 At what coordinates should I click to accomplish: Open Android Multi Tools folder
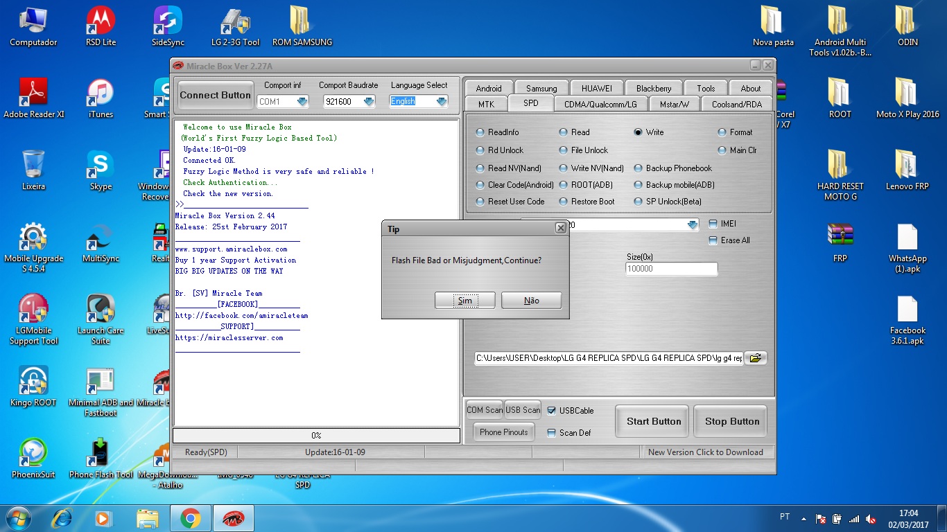point(840,31)
